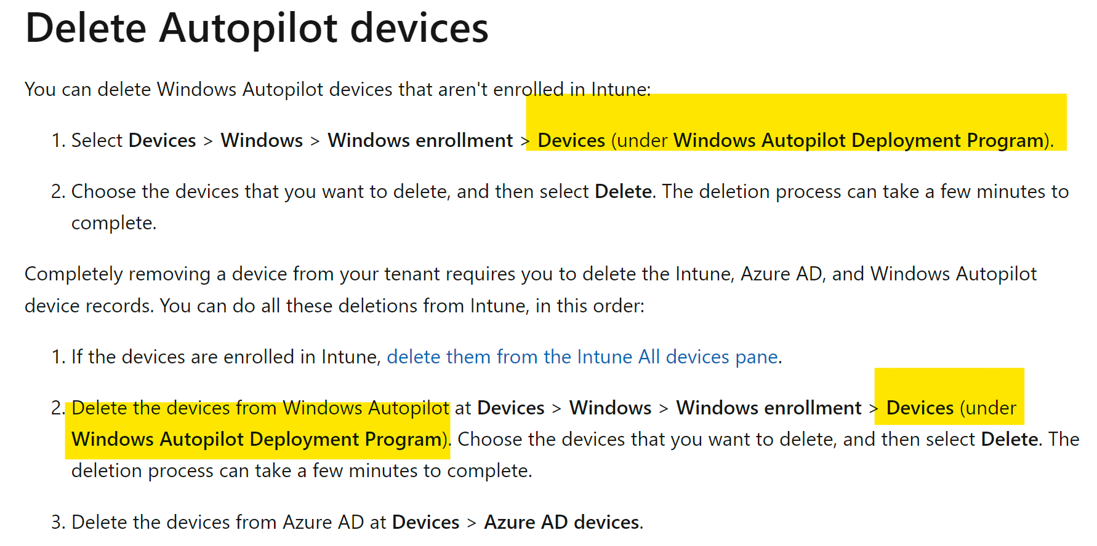Click highlighted Delete the devices from Windows Autopilot
Image resolution: width=1097 pixels, height=546 pixels.
(x=260, y=408)
